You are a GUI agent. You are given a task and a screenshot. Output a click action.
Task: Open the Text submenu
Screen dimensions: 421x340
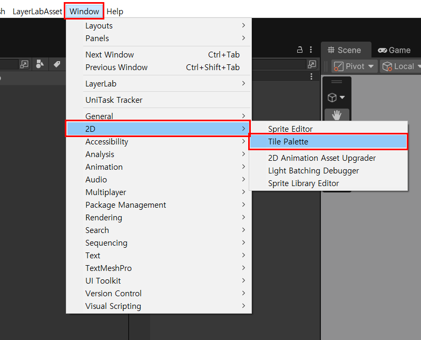159,255
